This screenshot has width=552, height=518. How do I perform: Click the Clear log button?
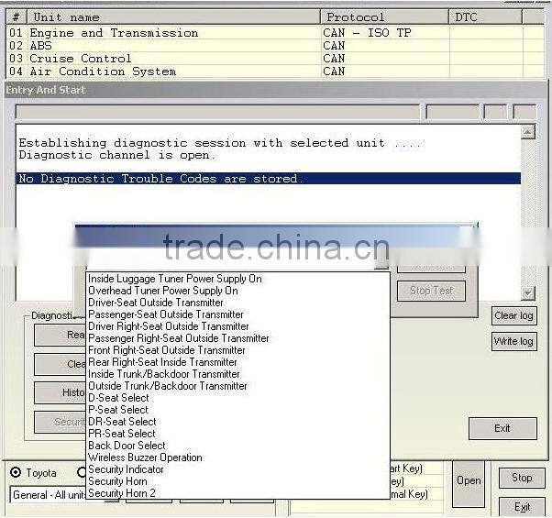(x=513, y=316)
